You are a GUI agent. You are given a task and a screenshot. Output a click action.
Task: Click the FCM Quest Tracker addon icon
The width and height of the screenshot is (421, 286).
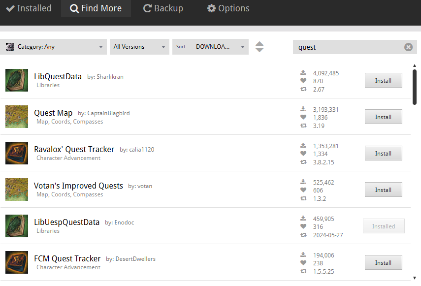(17, 262)
